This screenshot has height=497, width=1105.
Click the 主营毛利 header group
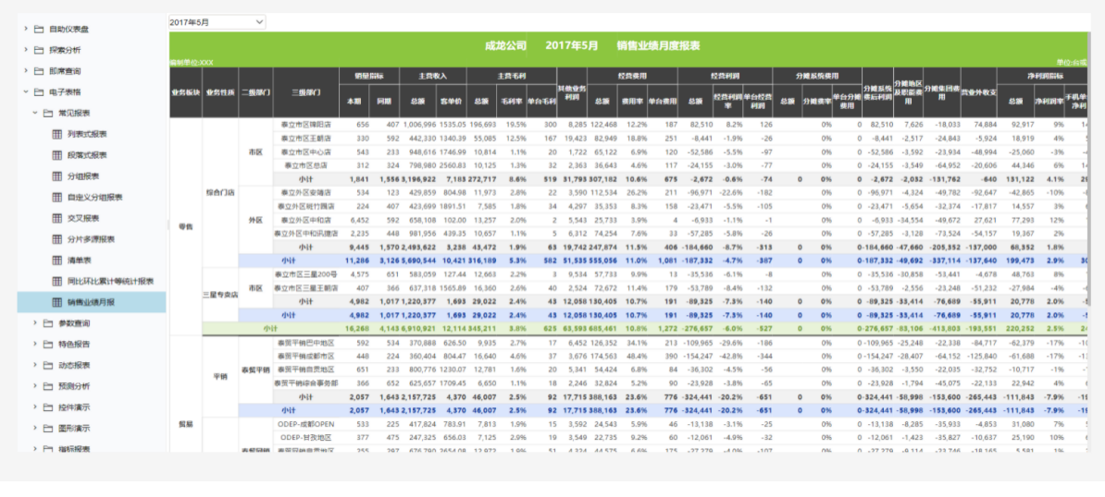click(512, 76)
